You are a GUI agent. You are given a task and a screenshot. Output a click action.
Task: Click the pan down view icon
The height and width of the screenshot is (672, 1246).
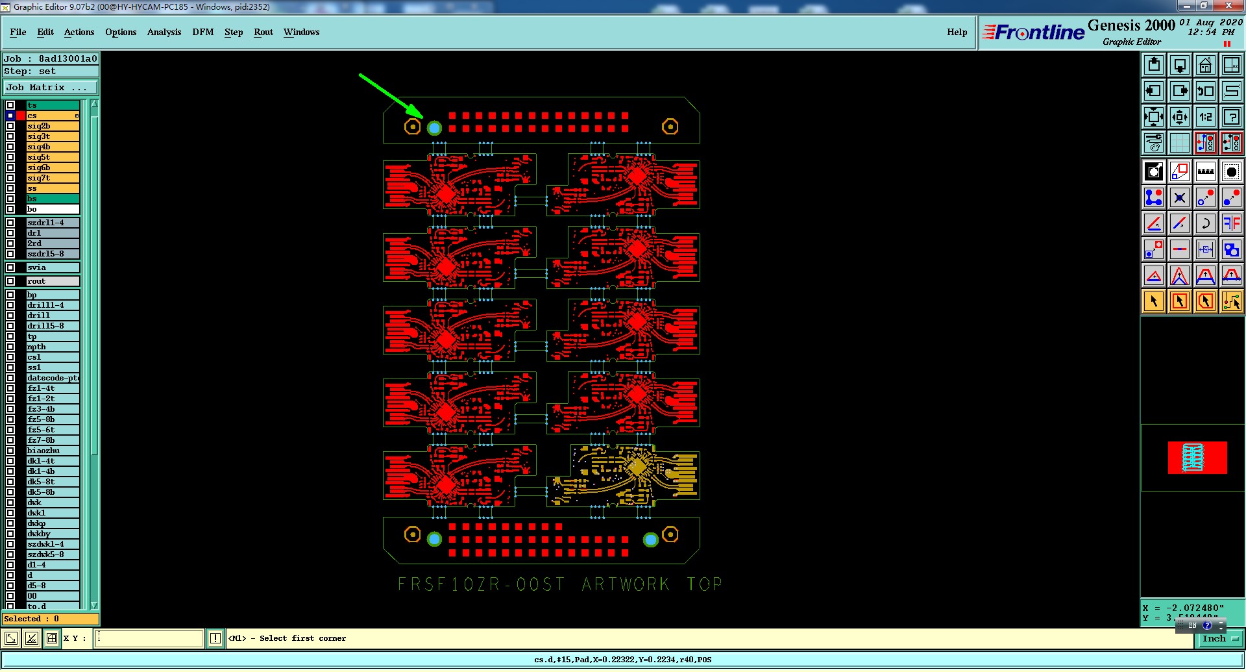(x=1180, y=65)
